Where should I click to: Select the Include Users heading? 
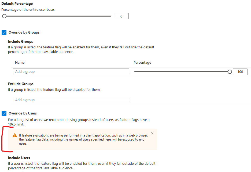pos(19,157)
